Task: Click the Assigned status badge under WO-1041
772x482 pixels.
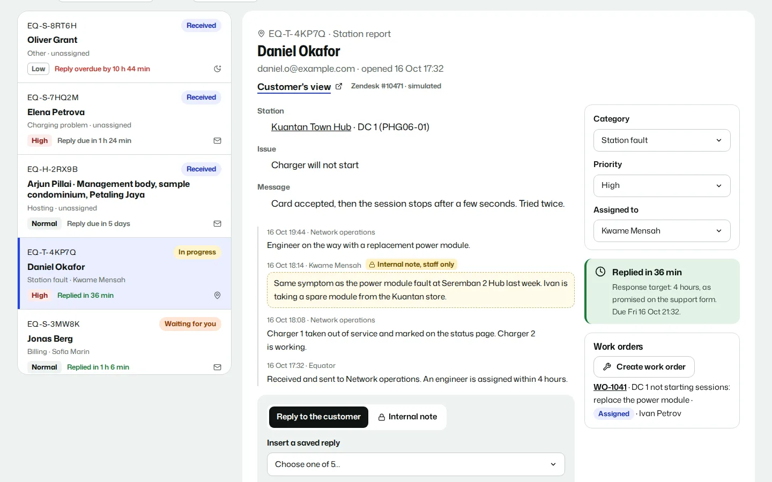Action: click(x=613, y=413)
